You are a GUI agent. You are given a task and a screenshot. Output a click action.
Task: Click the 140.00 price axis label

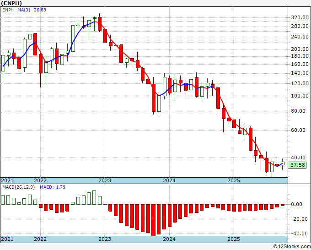pos(300,73)
